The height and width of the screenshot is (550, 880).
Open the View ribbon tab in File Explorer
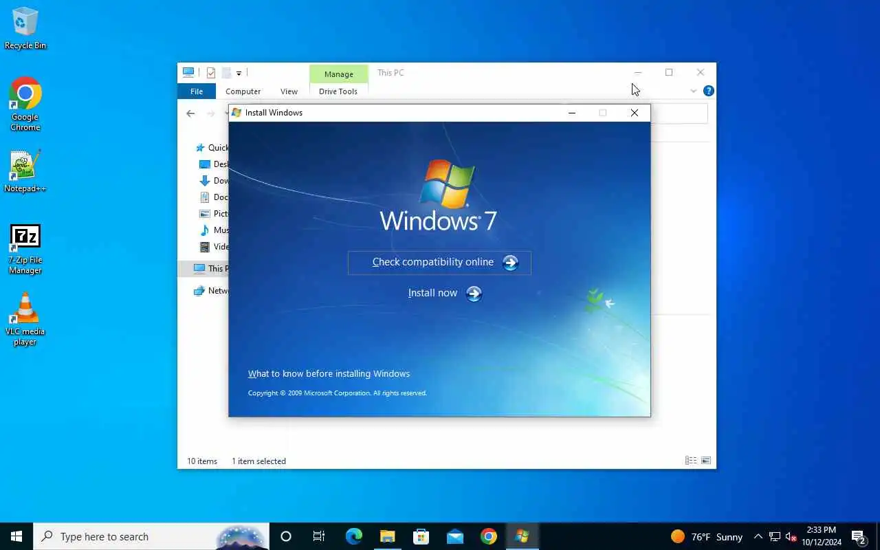289,91
